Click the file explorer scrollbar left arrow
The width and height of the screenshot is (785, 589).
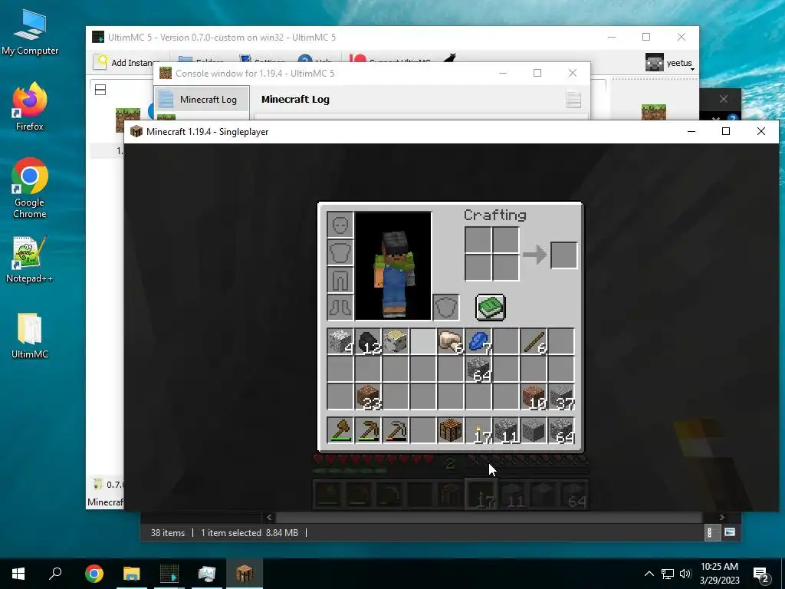tap(269, 517)
